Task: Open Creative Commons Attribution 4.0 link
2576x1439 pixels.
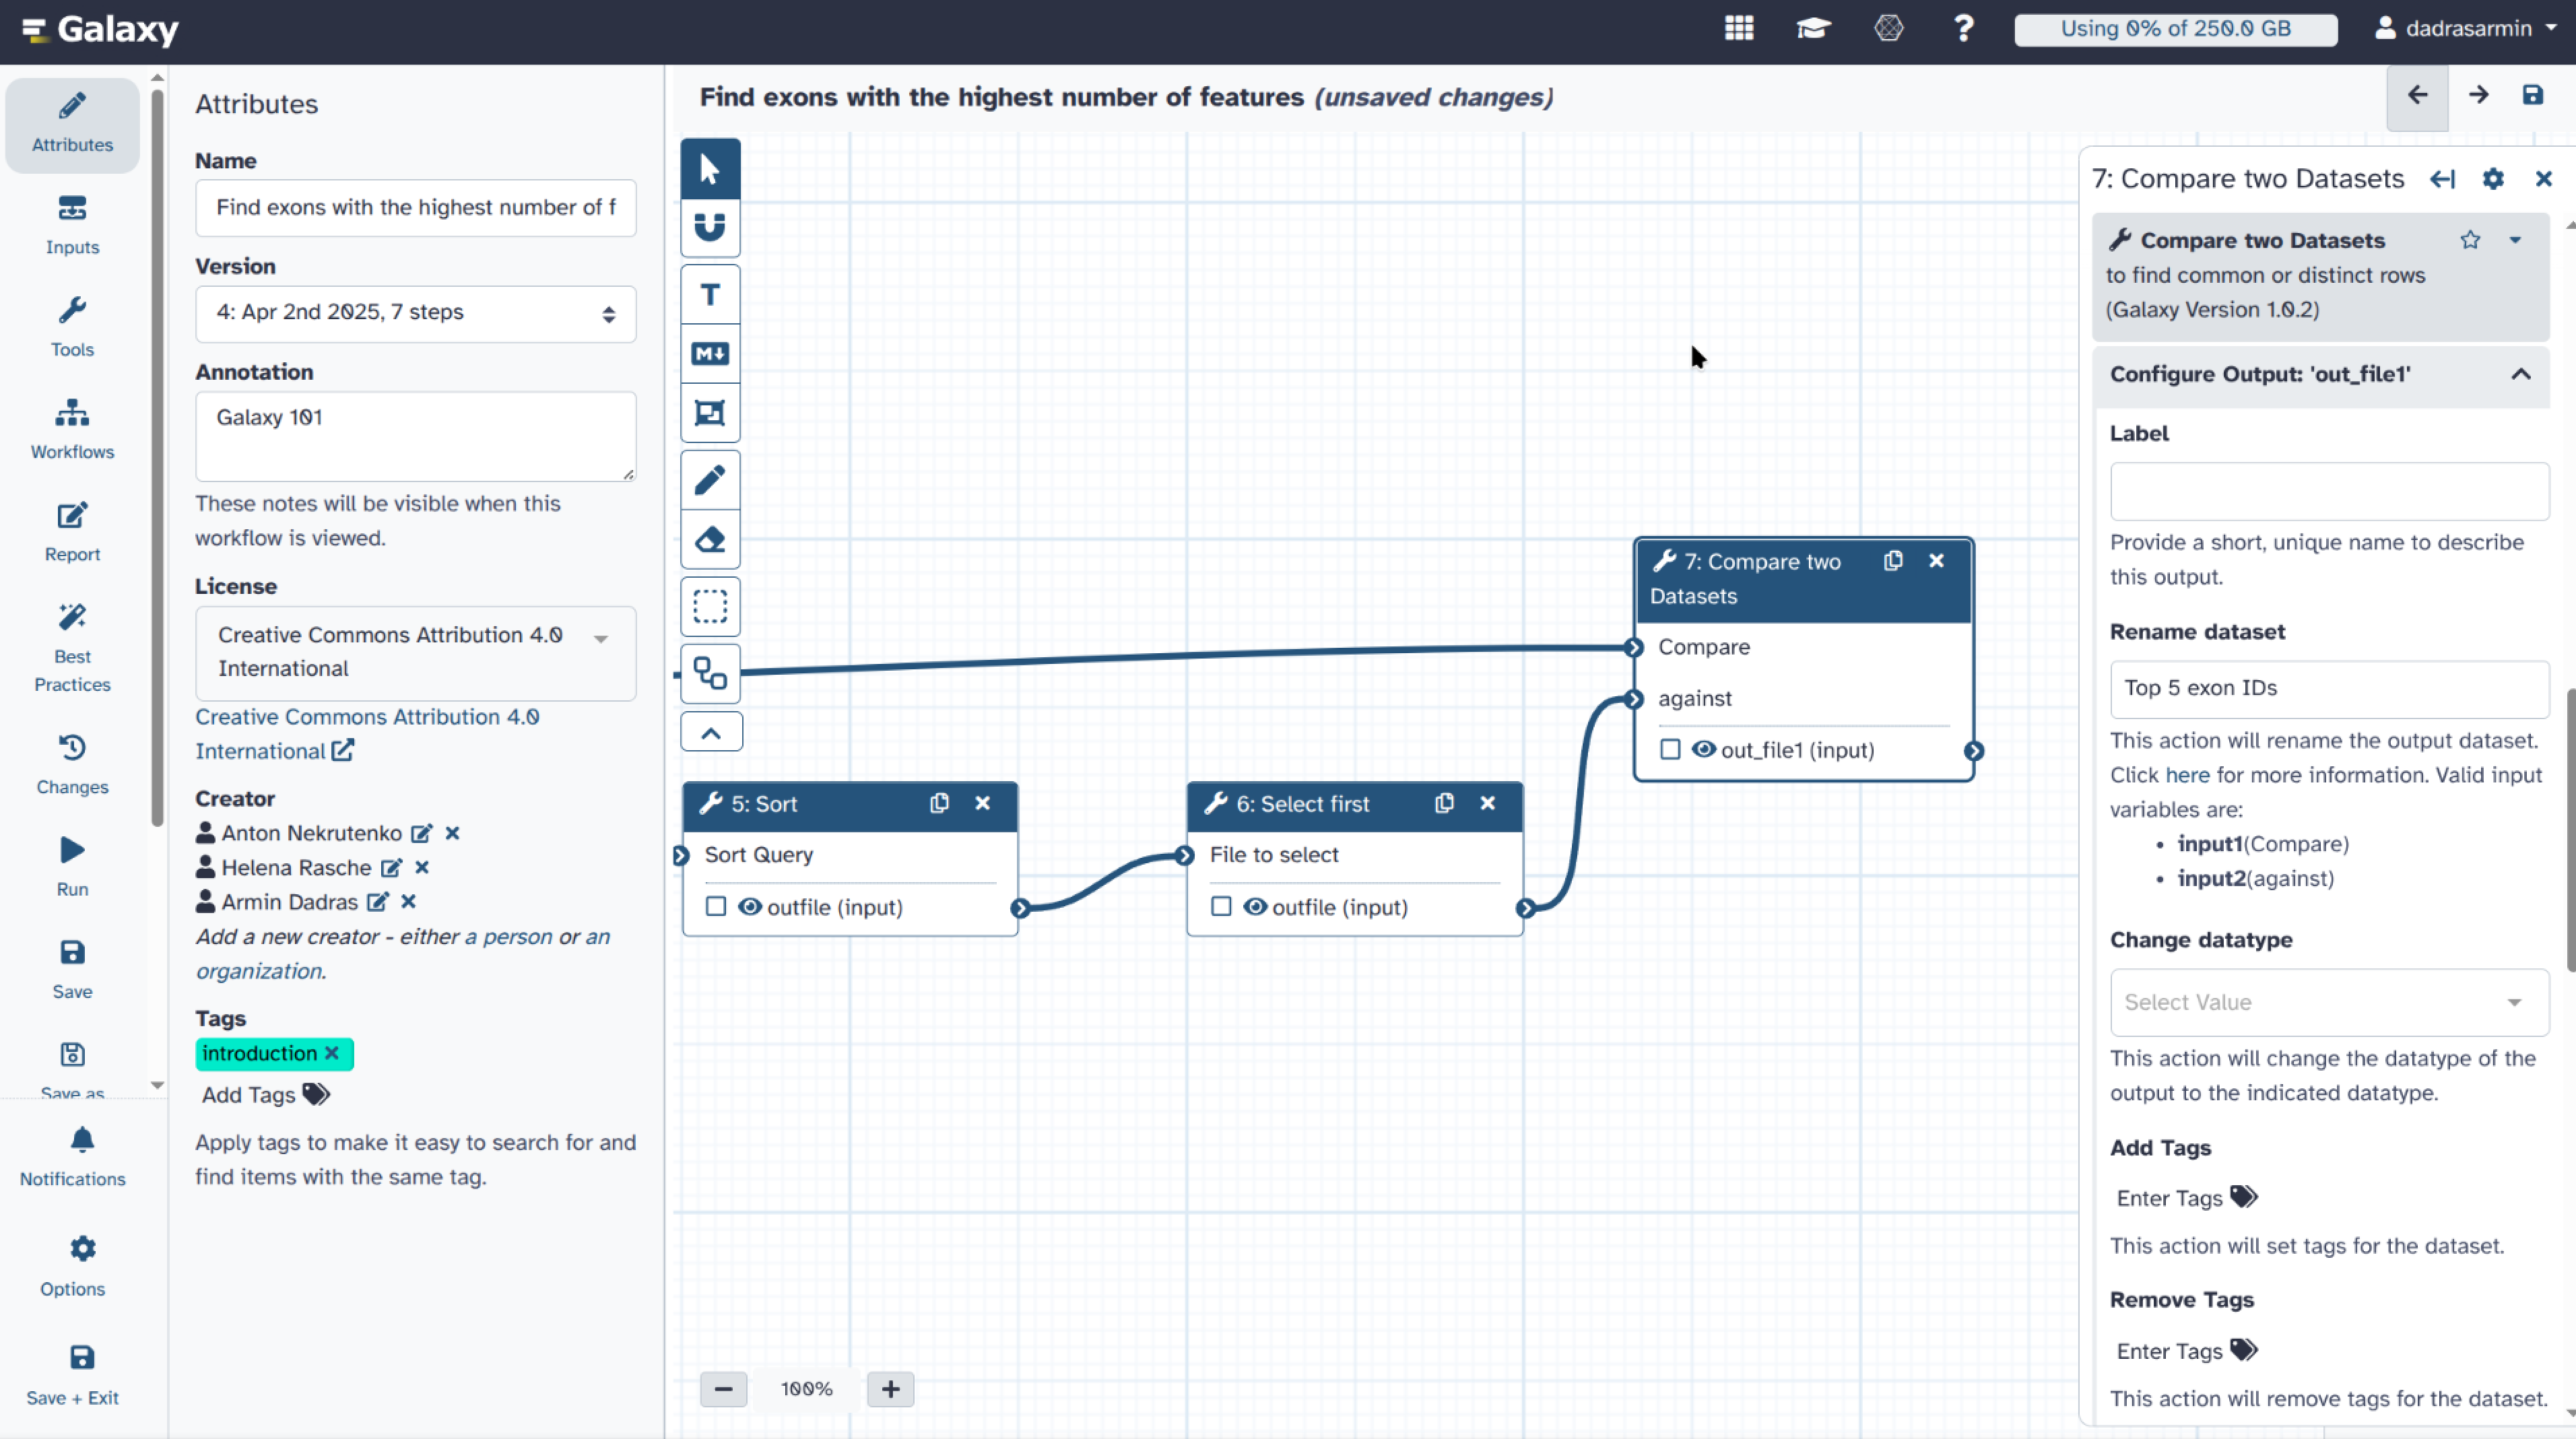Action: coord(366,734)
